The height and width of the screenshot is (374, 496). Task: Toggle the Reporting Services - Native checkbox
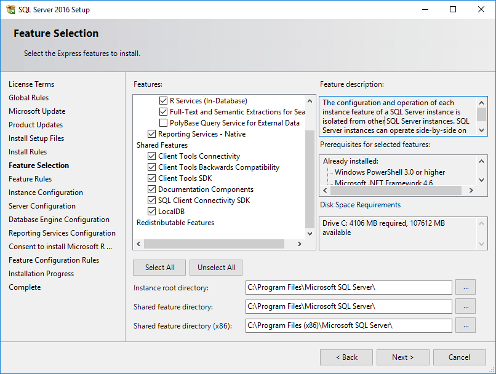click(152, 134)
